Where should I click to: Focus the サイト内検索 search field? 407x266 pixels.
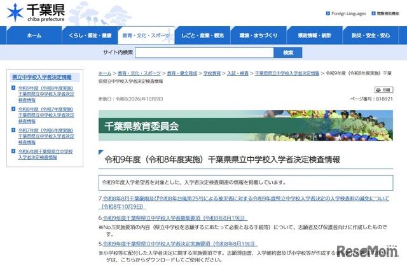pos(204,53)
